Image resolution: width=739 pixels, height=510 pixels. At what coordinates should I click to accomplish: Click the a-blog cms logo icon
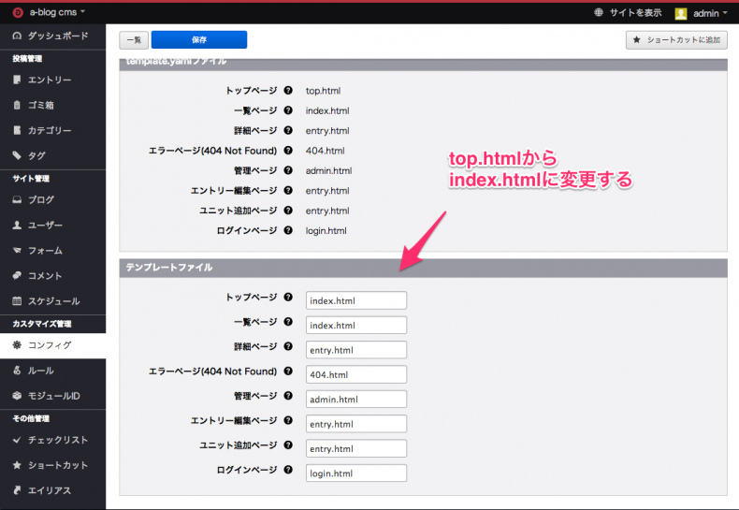[16, 12]
